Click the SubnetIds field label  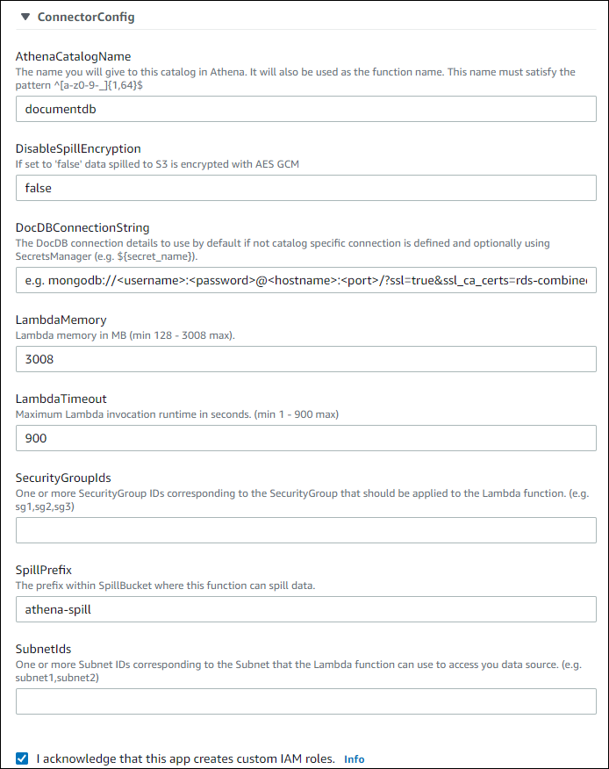pos(43,648)
